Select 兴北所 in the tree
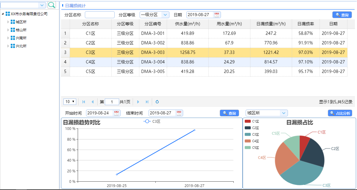This screenshot has height=190, width=357. coord(21,46)
